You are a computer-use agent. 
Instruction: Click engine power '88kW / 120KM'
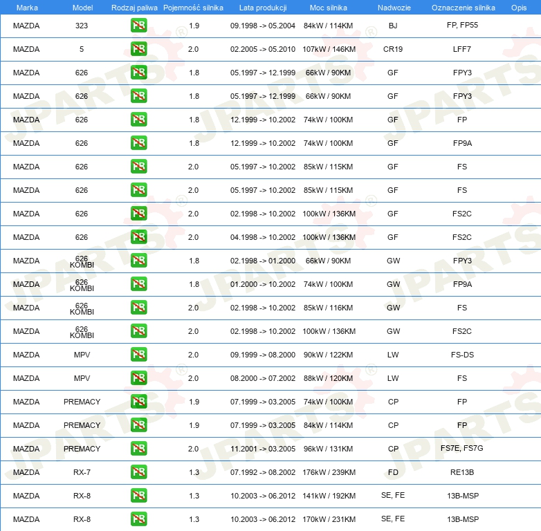[x=328, y=378]
